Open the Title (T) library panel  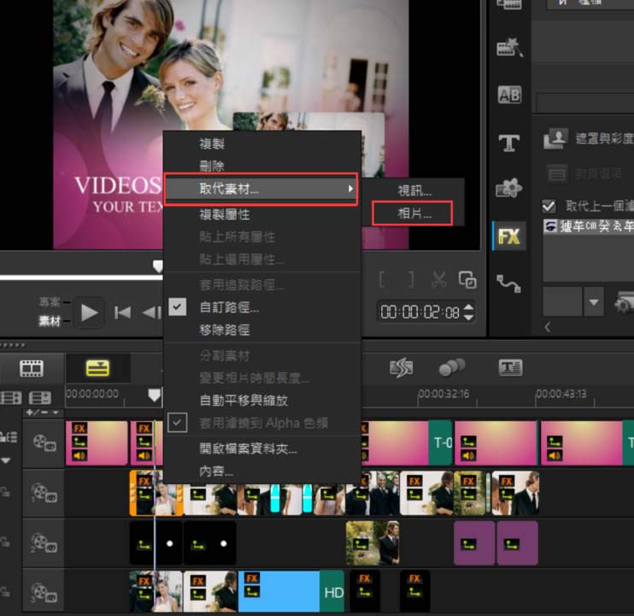click(x=509, y=143)
